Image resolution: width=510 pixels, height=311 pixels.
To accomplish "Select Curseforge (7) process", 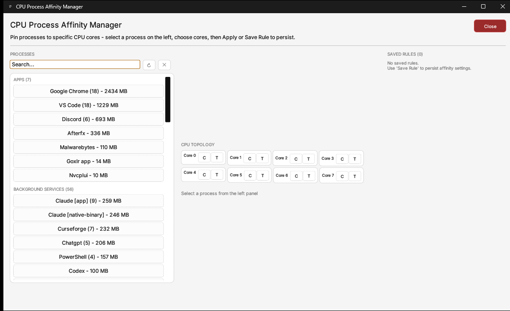I will (x=88, y=229).
